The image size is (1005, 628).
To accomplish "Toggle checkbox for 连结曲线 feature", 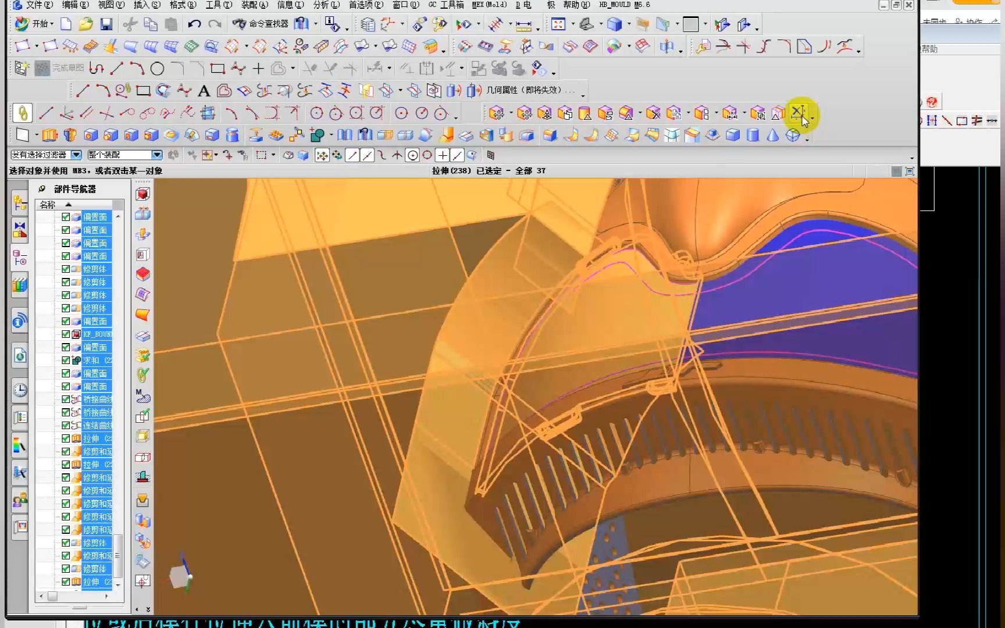I will pyautogui.click(x=66, y=426).
